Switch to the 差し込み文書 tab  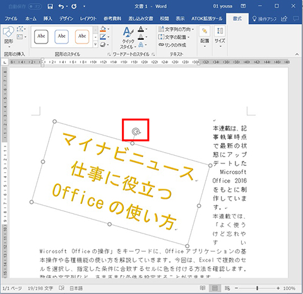tap(141, 19)
